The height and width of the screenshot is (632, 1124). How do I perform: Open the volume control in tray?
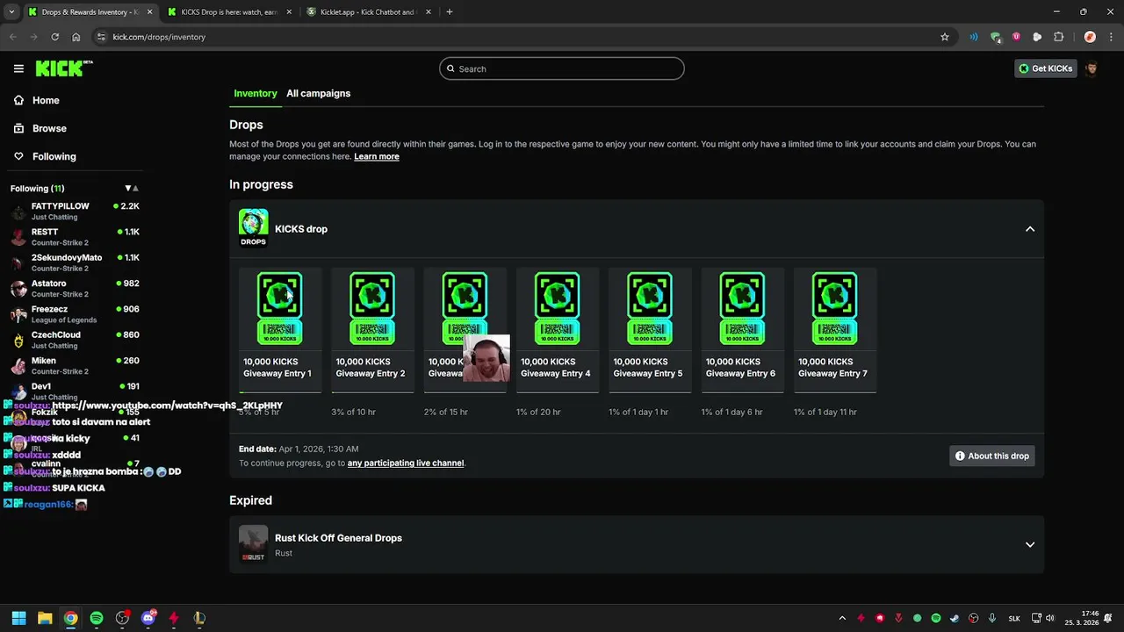pyautogui.click(x=1049, y=618)
